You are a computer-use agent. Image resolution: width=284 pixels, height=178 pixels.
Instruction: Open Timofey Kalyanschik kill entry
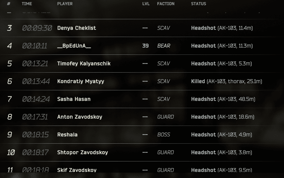[x=84, y=63]
